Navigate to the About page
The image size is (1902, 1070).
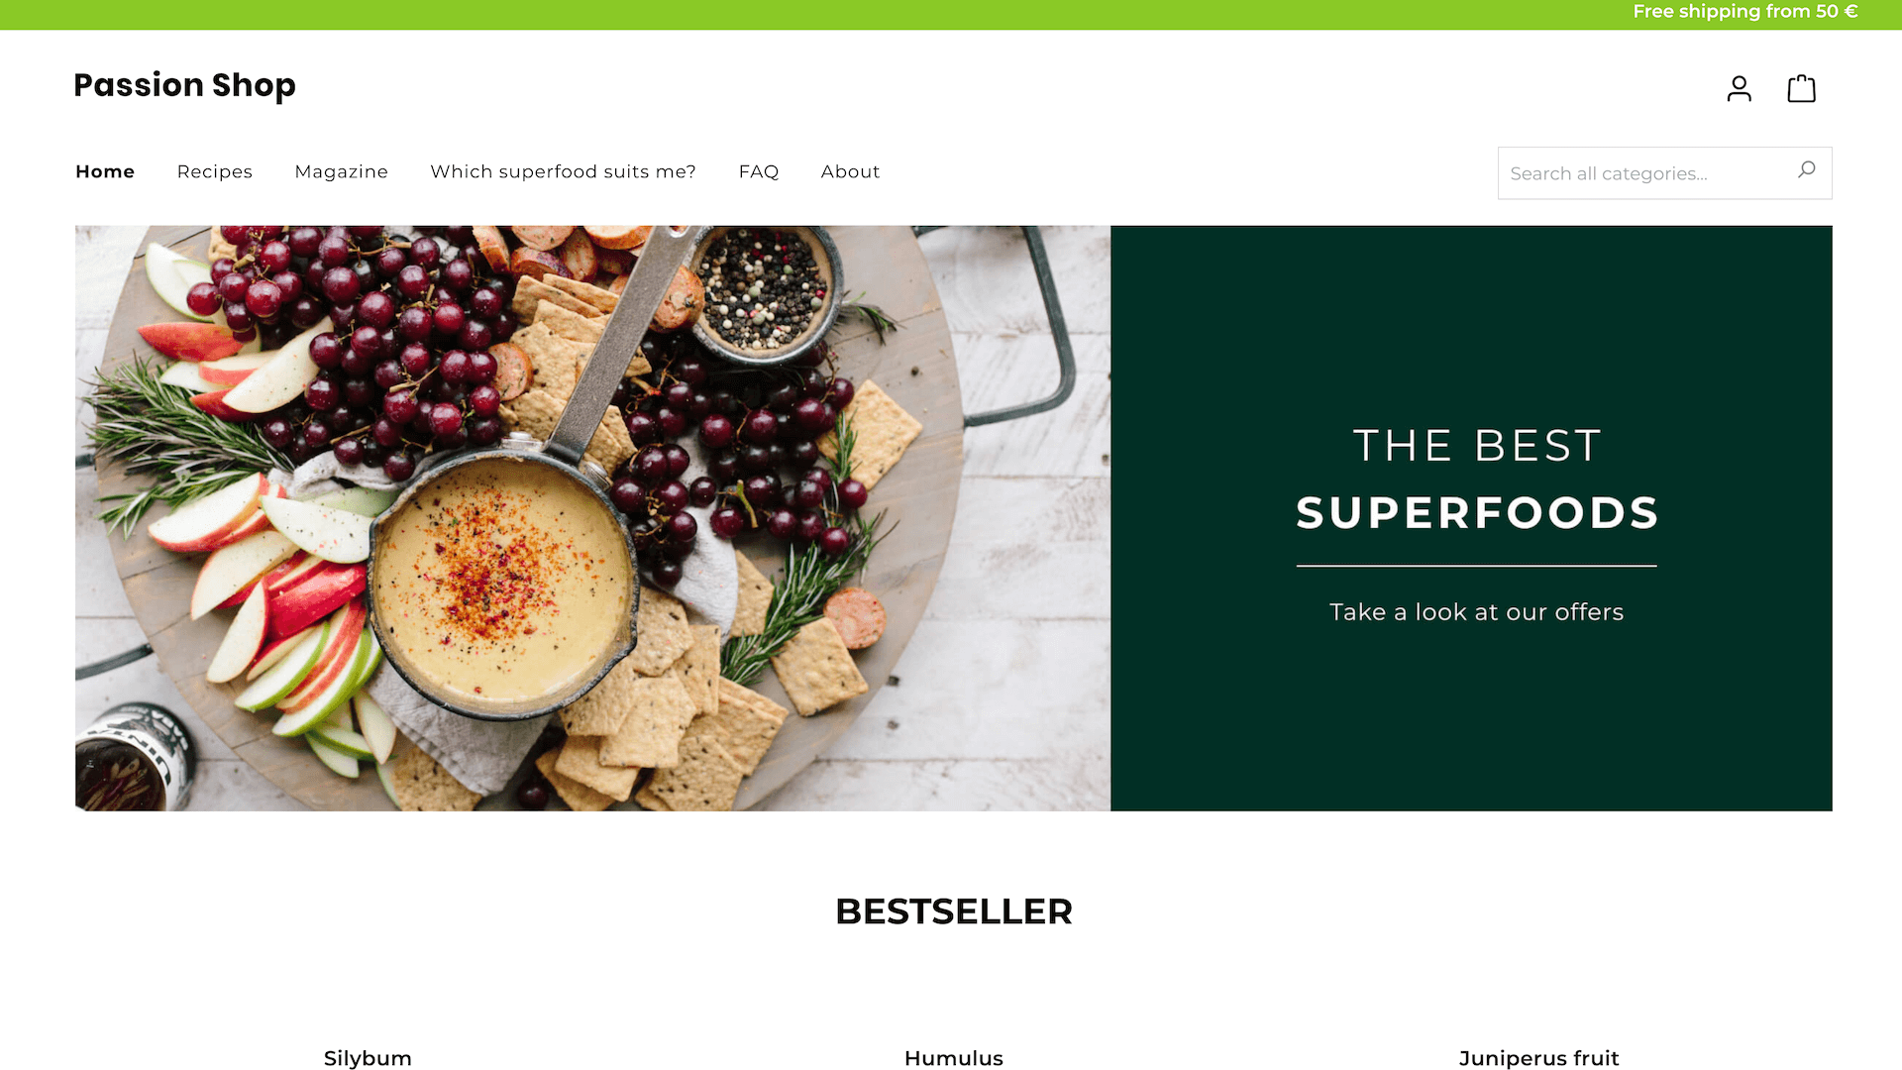(850, 171)
